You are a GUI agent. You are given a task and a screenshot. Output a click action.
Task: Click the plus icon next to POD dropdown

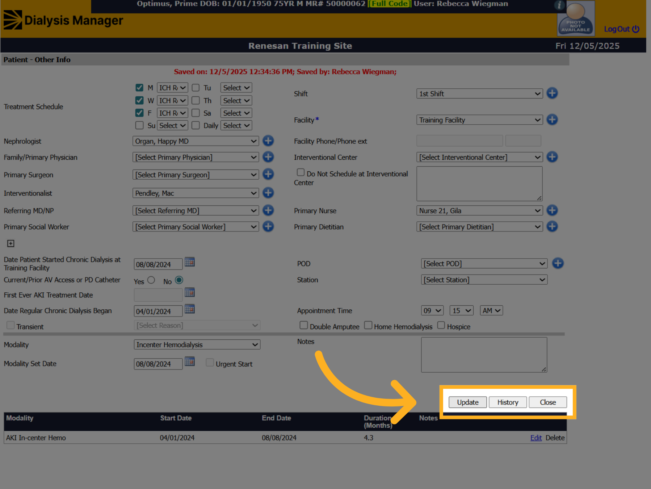pyautogui.click(x=558, y=263)
